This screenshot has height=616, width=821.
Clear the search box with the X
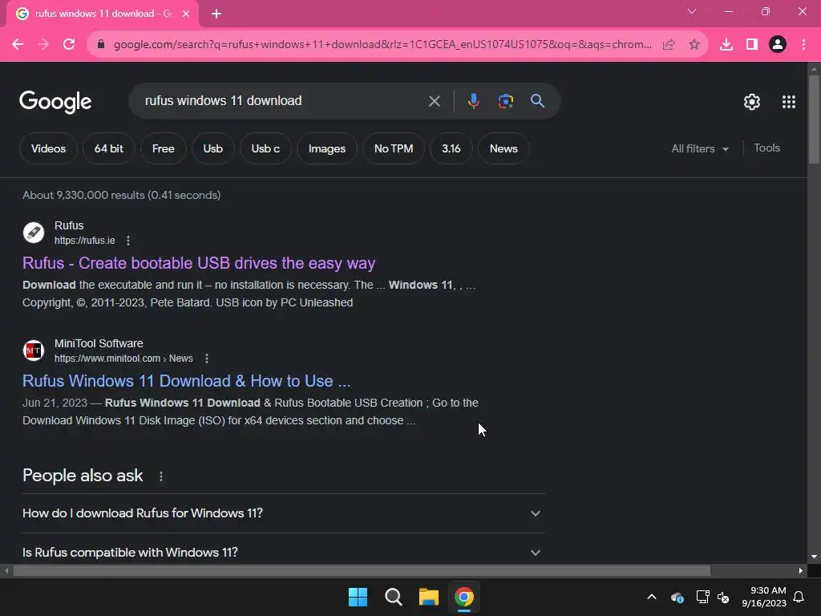point(434,101)
